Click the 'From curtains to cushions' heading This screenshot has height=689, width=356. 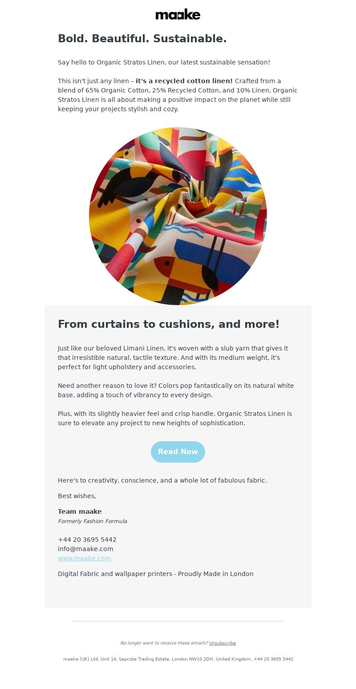169,324
